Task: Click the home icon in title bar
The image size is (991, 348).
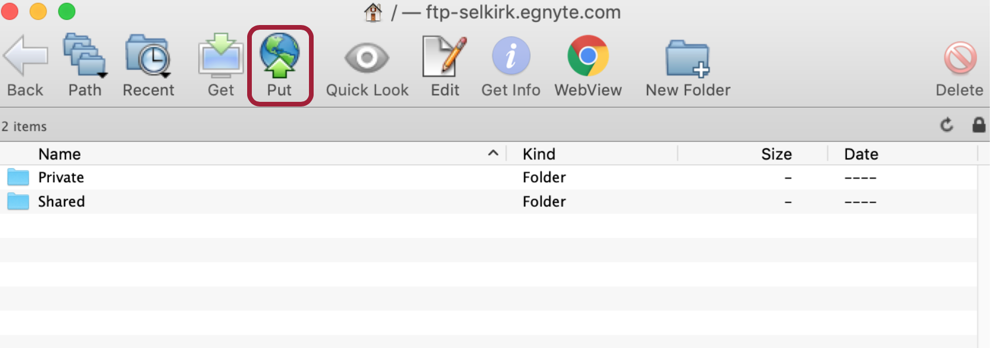Action: [x=372, y=12]
